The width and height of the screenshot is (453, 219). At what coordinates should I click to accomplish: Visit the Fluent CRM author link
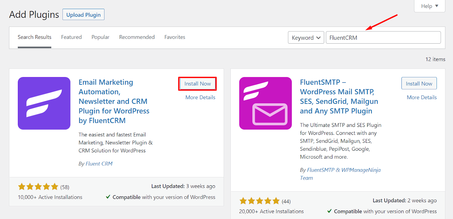[99, 163]
